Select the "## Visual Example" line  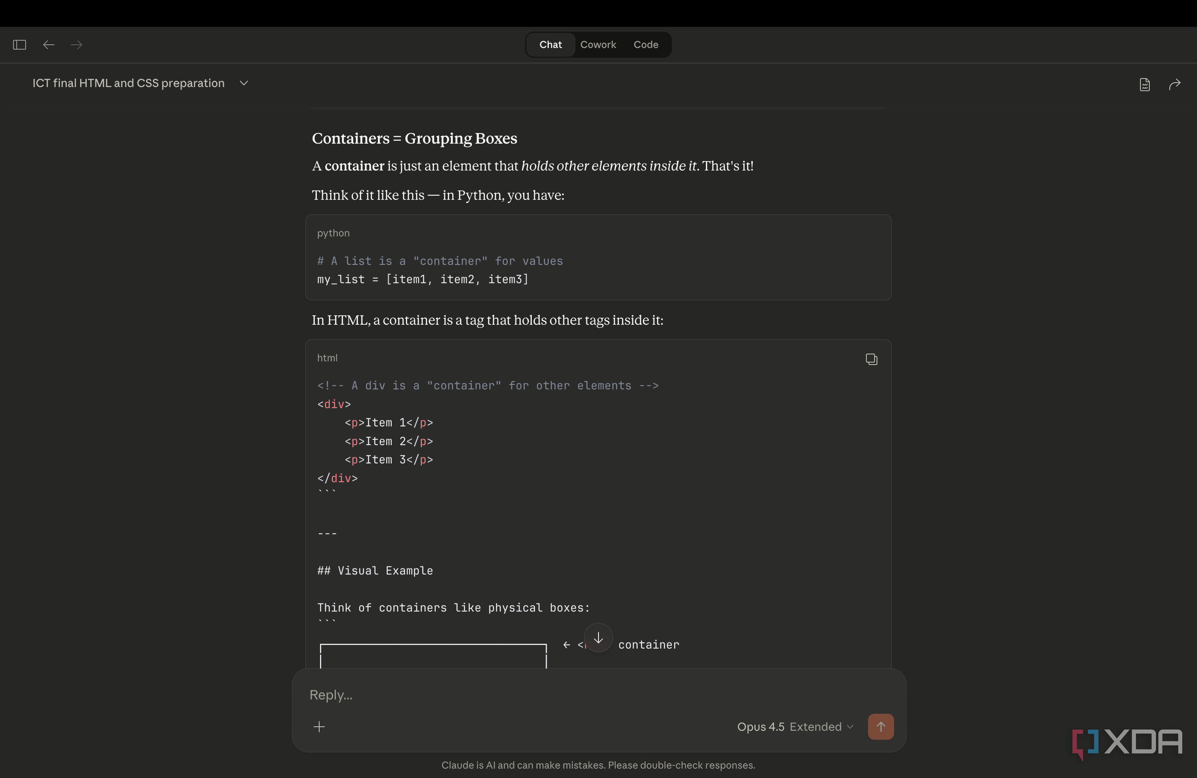[375, 570]
